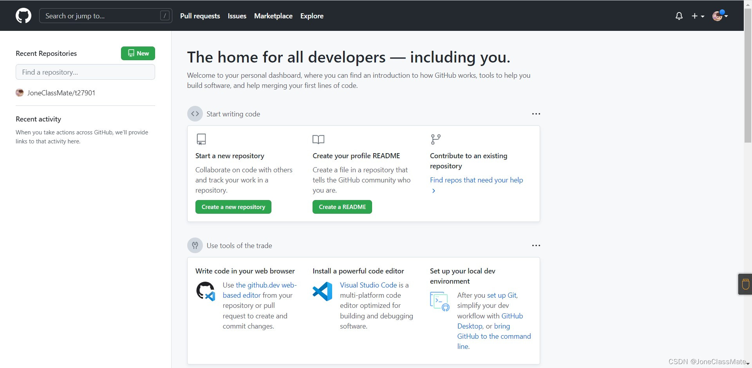Open Issues in the top navigation

coord(237,16)
